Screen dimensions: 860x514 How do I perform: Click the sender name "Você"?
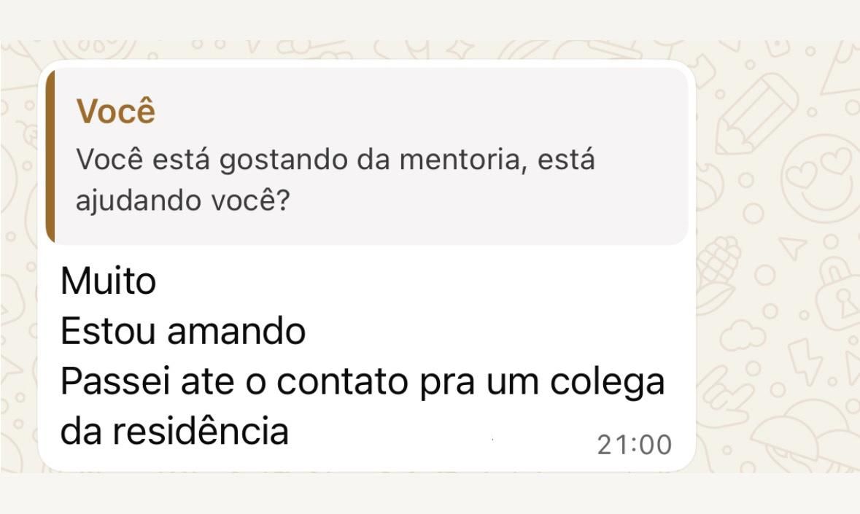(116, 112)
